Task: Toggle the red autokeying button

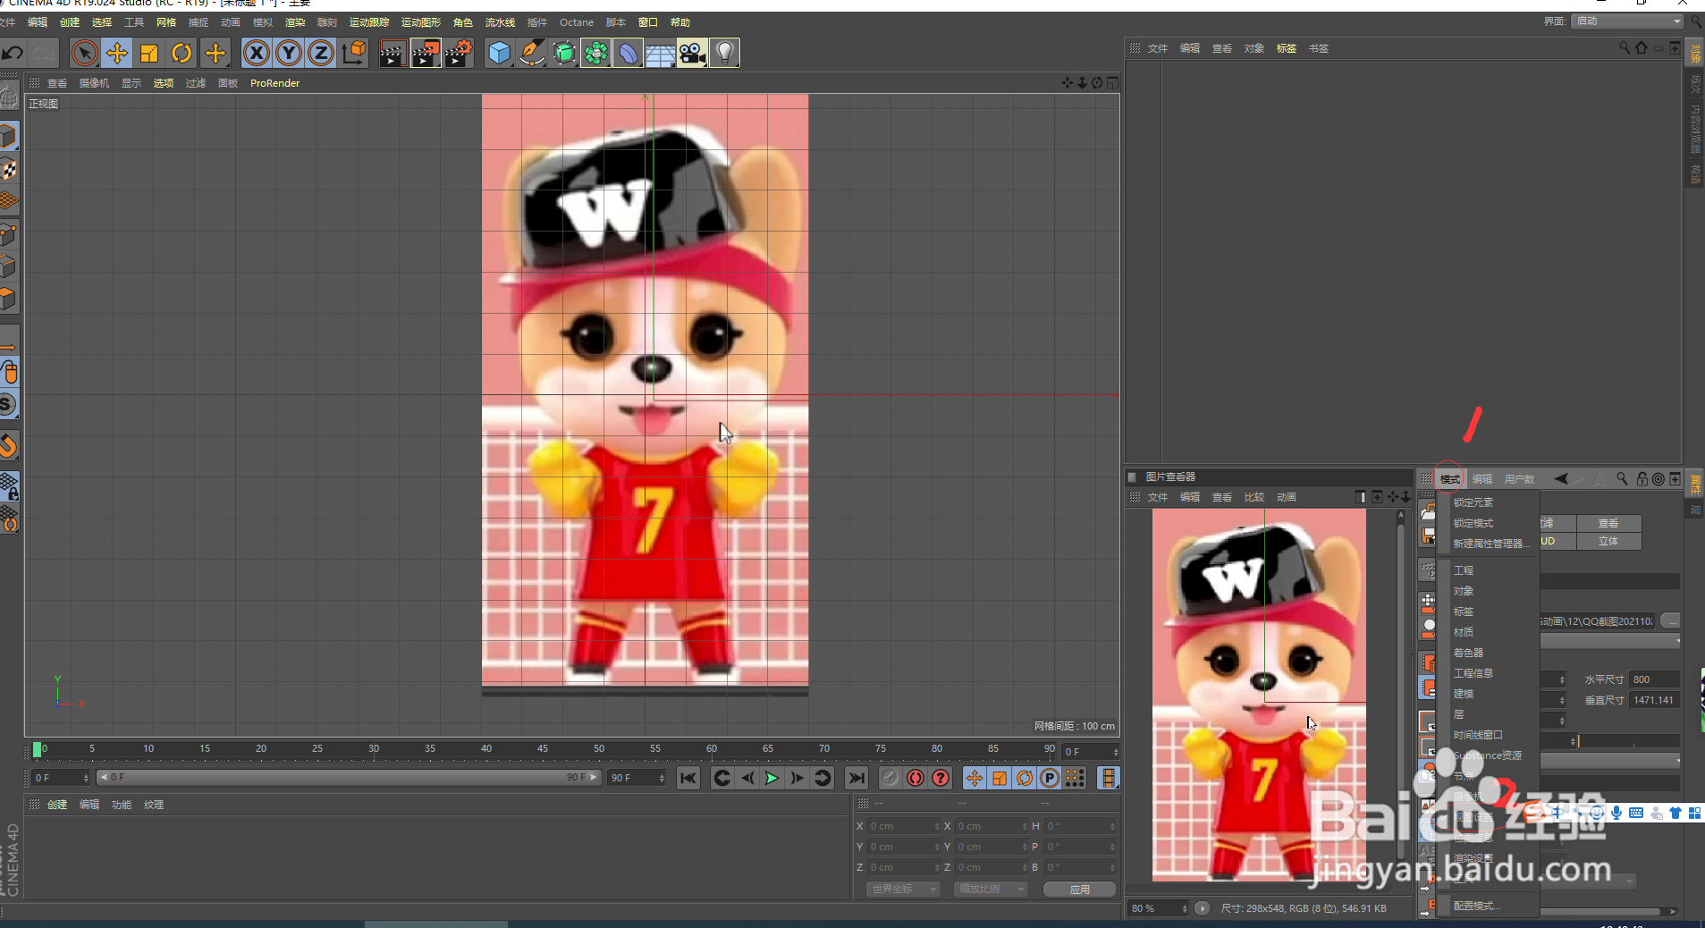Action: pyautogui.click(x=916, y=778)
